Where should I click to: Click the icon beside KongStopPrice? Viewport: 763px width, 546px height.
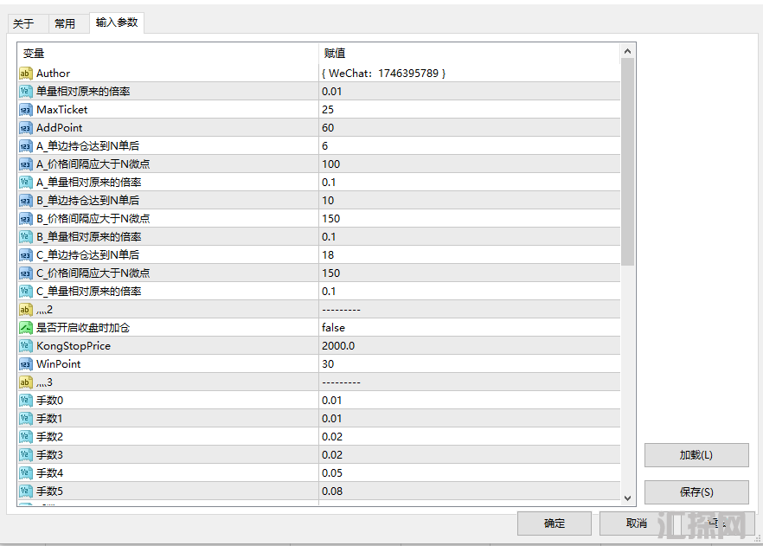click(25, 346)
